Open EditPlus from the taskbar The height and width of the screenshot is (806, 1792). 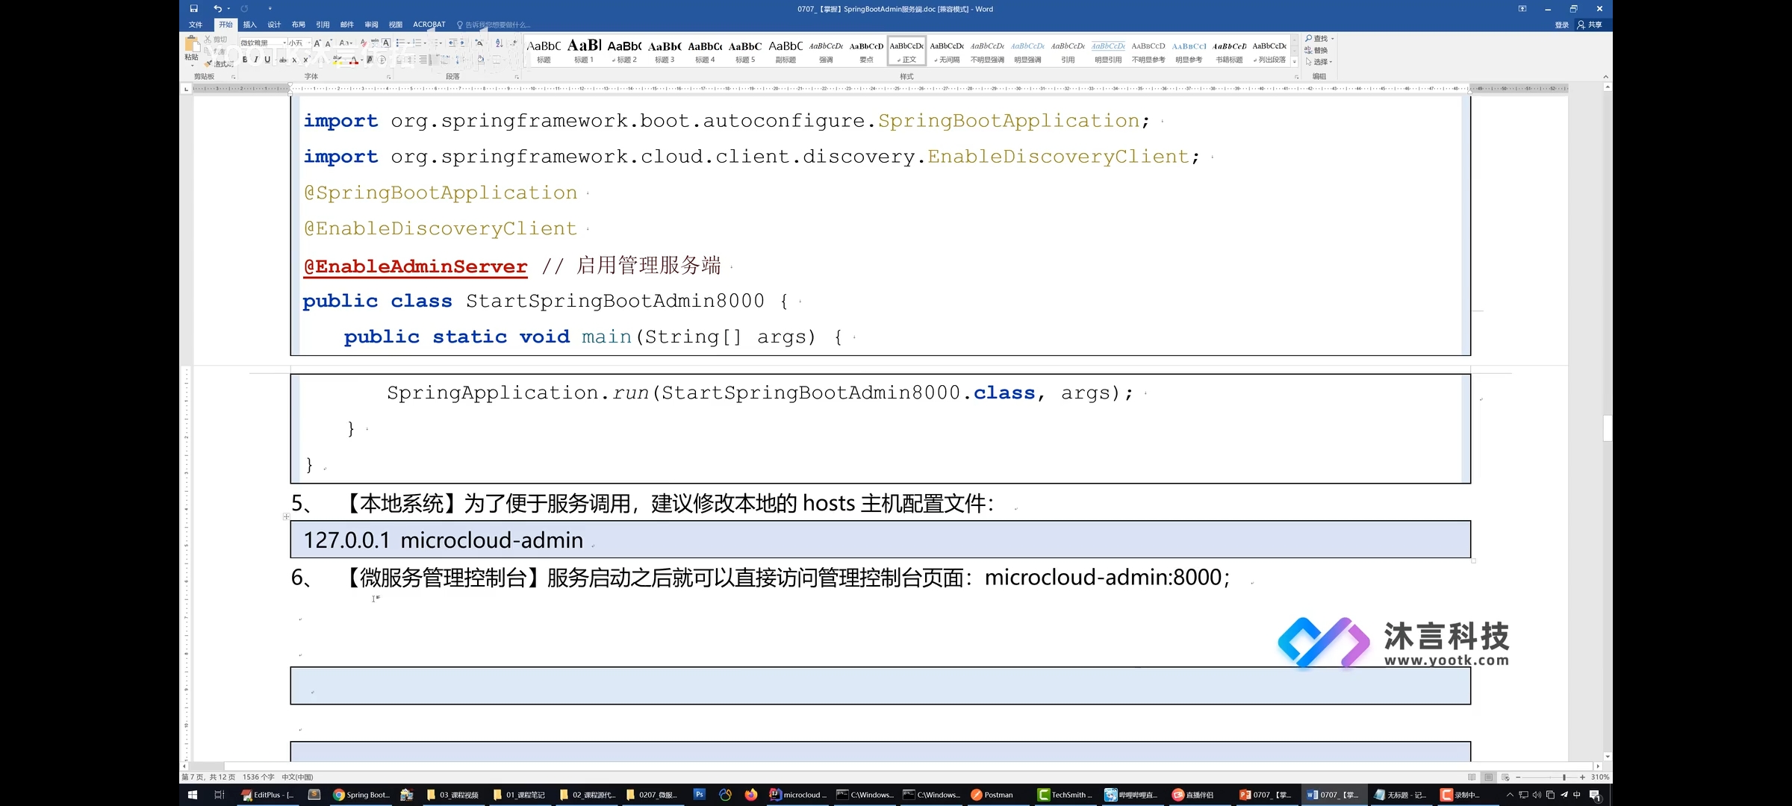(x=268, y=795)
